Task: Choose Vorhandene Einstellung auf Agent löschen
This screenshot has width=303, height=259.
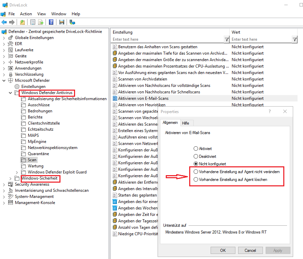Action: pyautogui.click(x=196, y=180)
